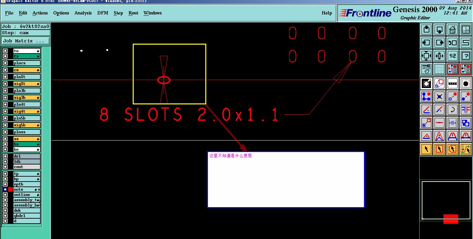The height and width of the screenshot is (239, 473).
Task: Open the Actions menu
Action: click(x=40, y=13)
